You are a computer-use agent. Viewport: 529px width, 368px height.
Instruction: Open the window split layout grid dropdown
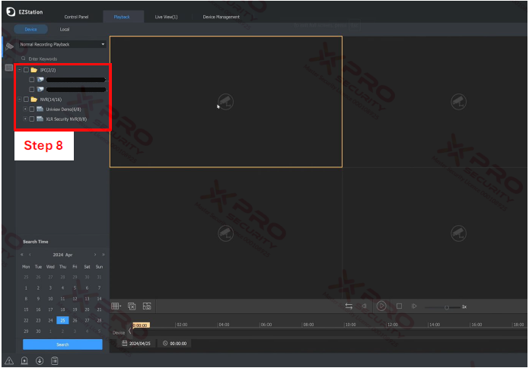coord(116,306)
